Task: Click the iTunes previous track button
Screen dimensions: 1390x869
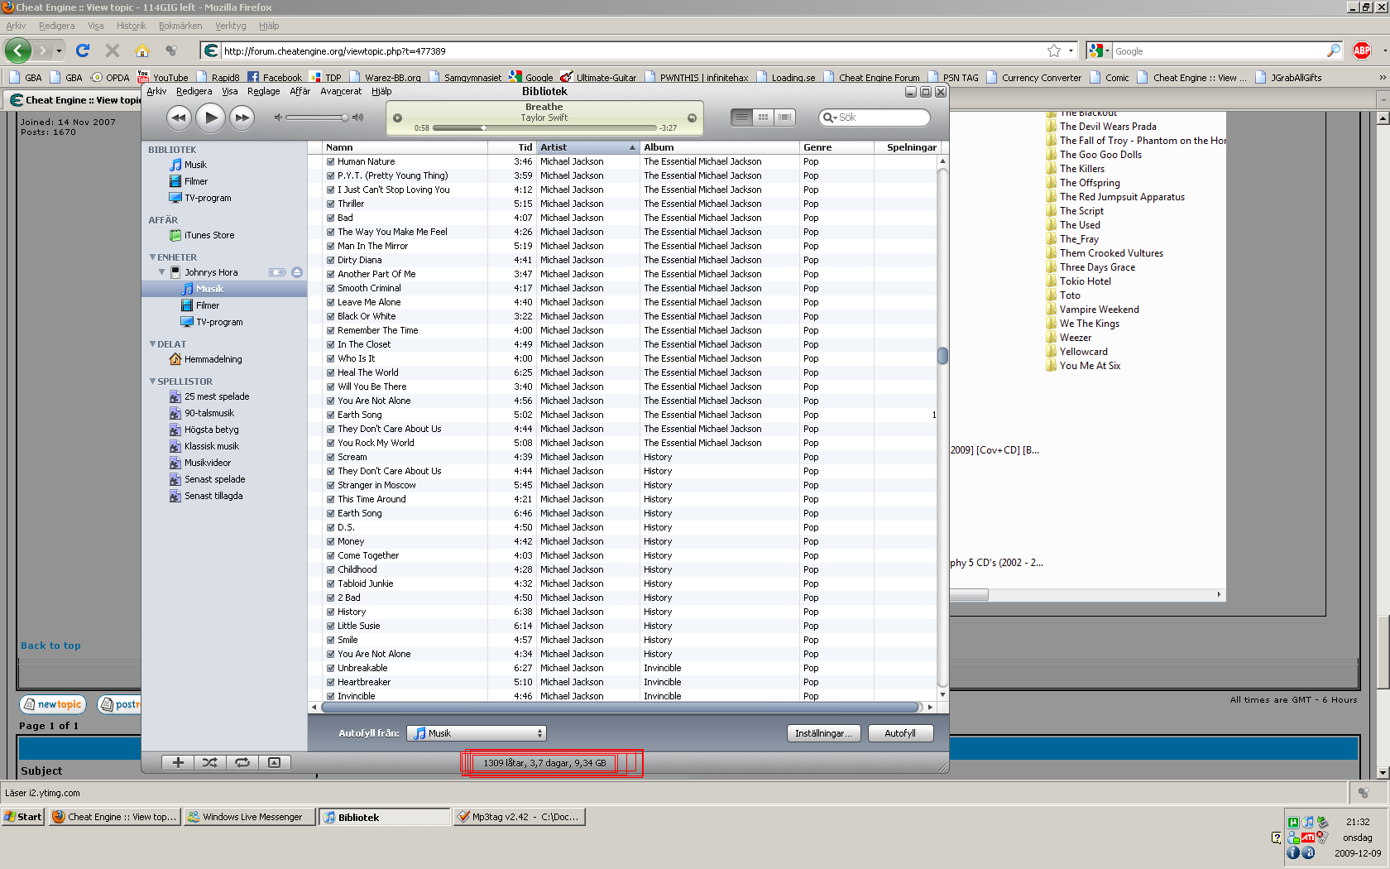Action: click(179, 118)
